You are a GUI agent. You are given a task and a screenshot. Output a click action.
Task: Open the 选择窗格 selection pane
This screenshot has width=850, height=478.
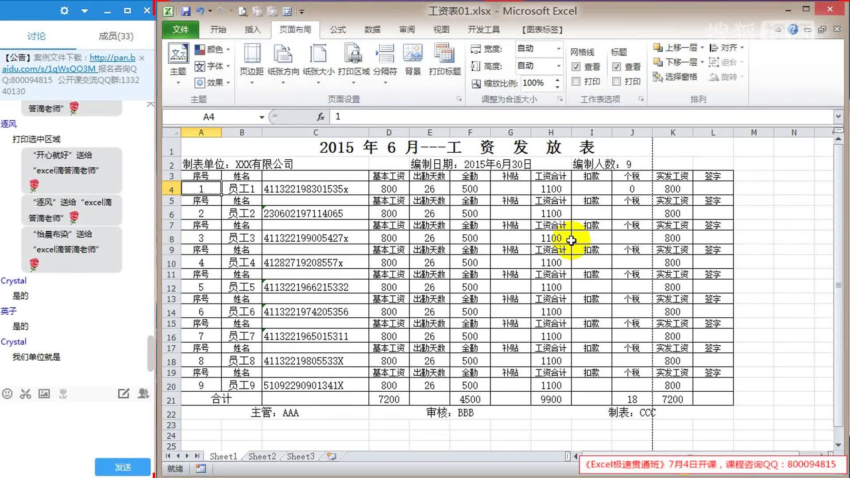[x=675, y=77]
